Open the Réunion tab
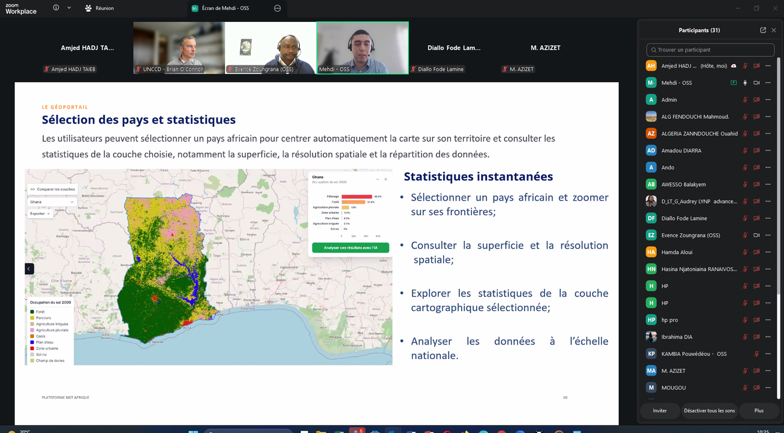The width and height of the screenshot is (784, 433). (100, 8)
